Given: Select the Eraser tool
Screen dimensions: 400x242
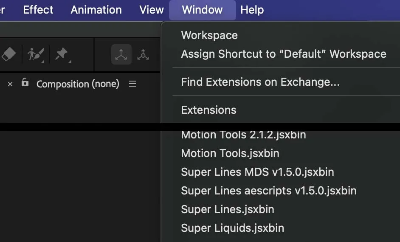Looking at the screenshot, I should coord(8,54).
